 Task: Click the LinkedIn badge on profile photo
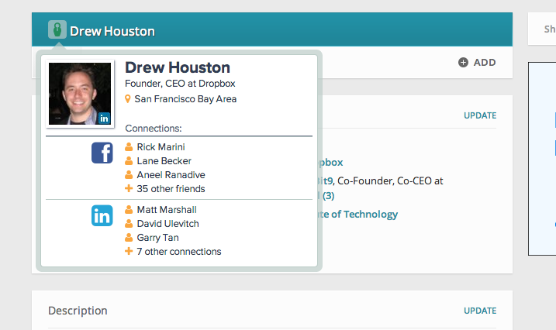coord(104,118)
